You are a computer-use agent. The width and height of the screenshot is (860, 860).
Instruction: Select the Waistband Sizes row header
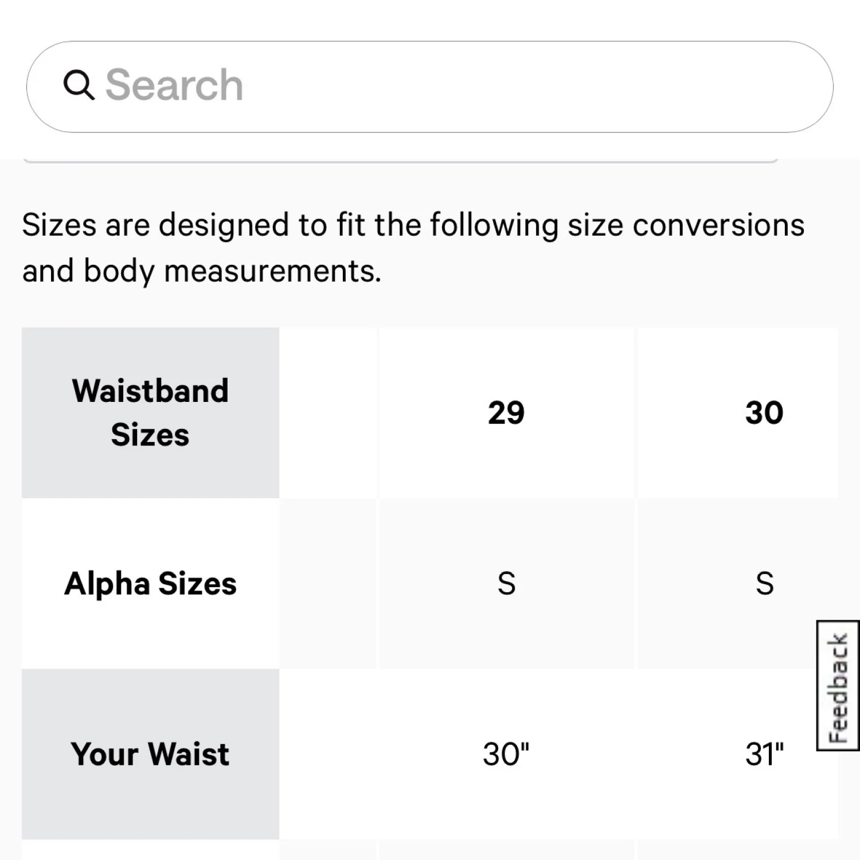click(150, 412)
